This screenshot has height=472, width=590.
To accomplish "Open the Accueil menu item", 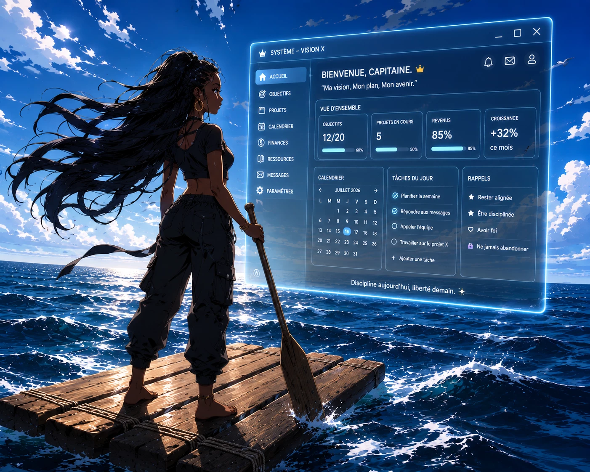I will (x=281, y=76).
